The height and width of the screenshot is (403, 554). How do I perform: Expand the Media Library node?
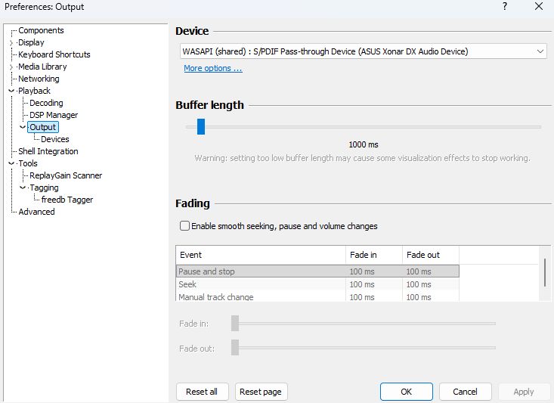coord(11,67)
